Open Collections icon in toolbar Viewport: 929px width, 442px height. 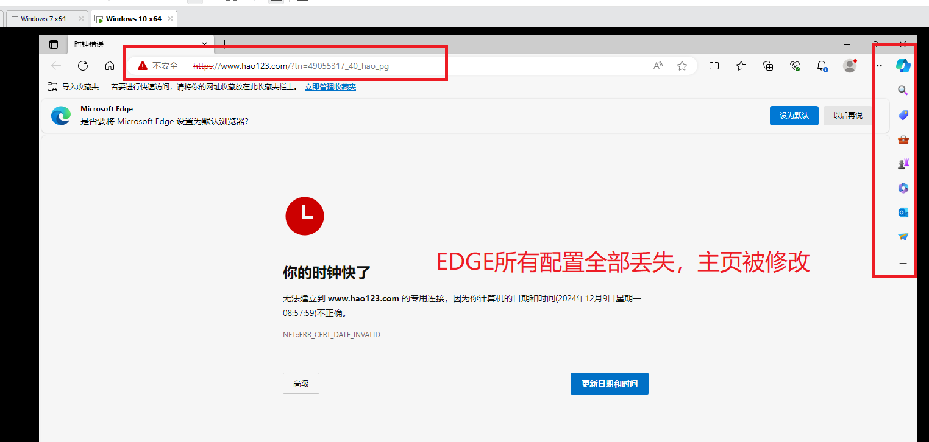768,66
